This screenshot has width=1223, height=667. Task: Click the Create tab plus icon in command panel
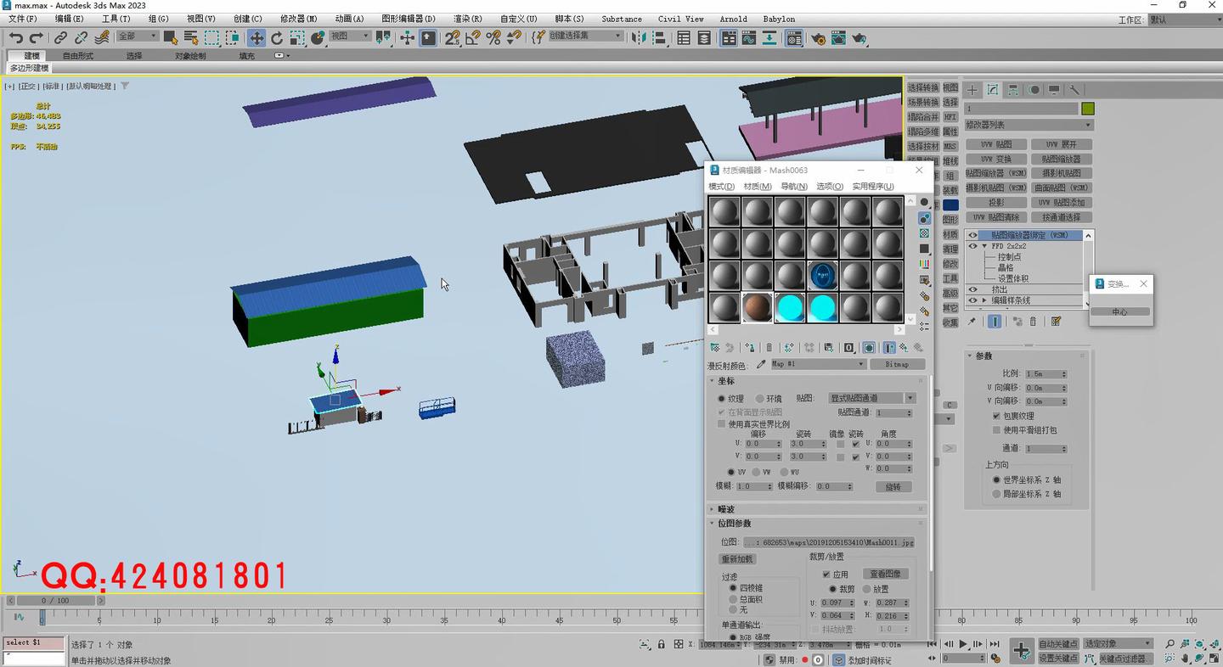tap(972, 89)
